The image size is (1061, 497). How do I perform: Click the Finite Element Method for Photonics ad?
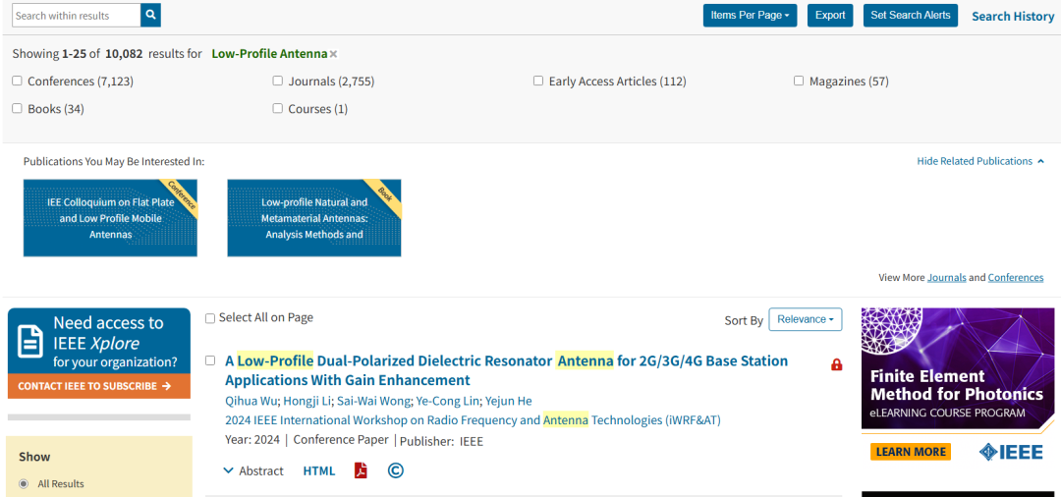pos(958,368)
